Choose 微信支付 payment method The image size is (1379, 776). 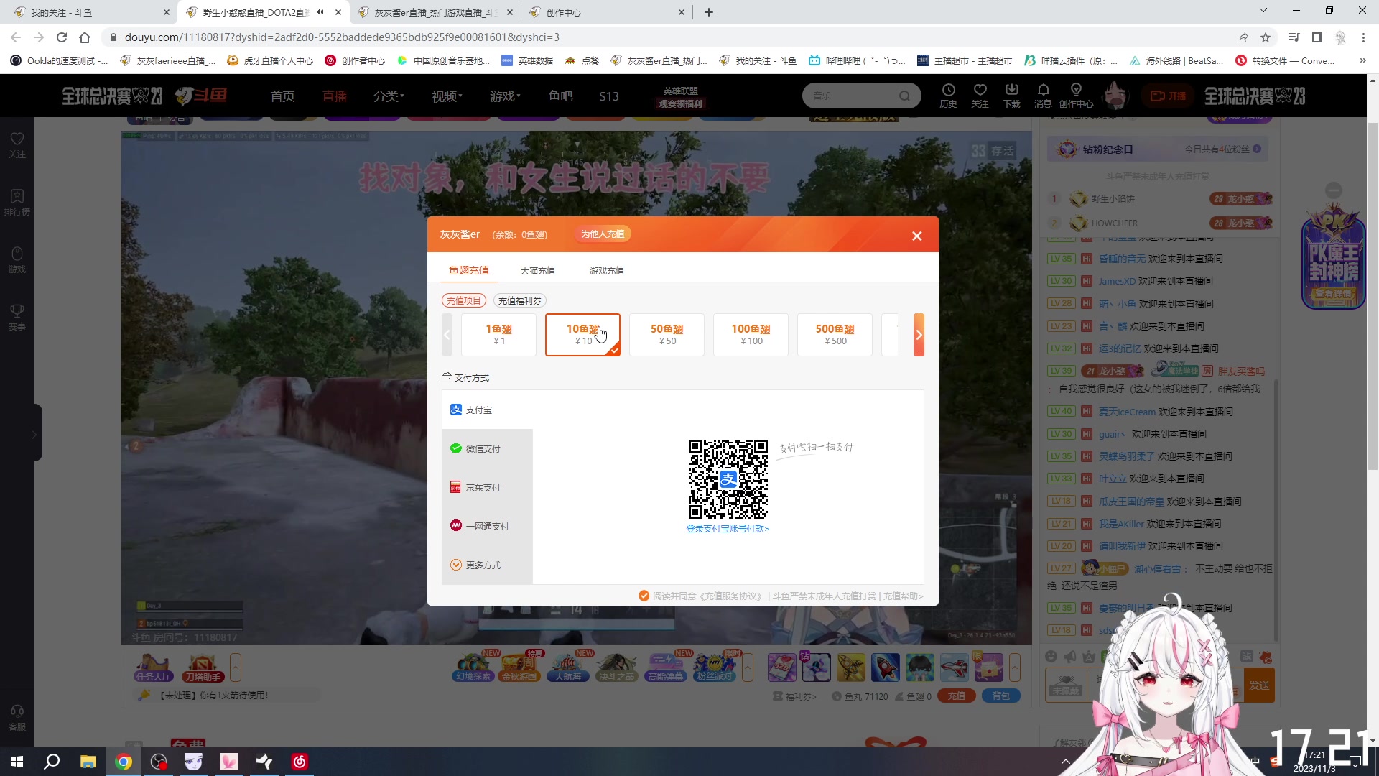click(x=487, y=448)
